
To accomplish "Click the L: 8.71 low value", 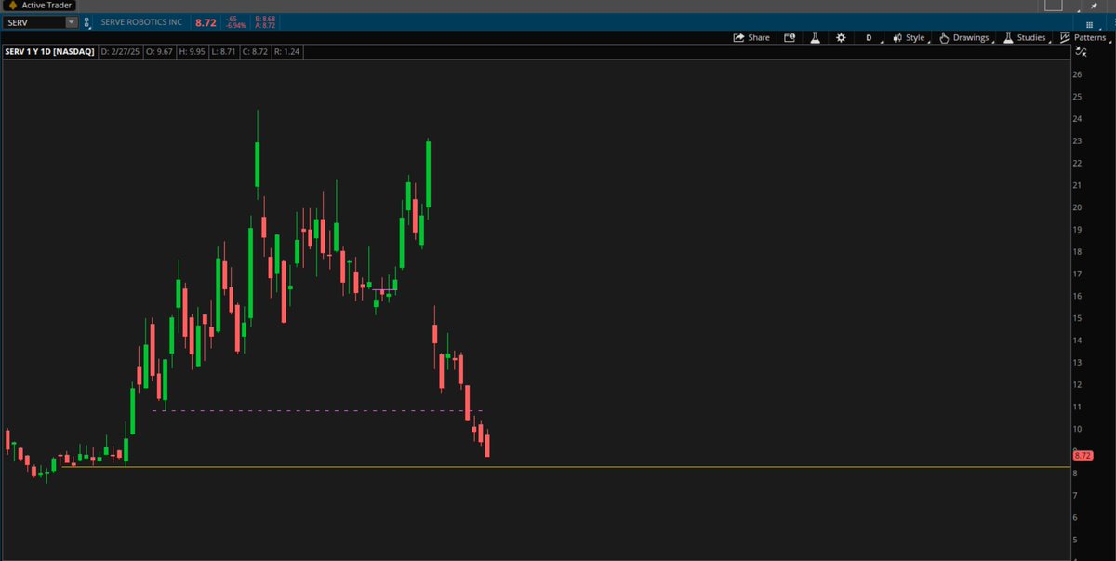I will coord(223,52).
